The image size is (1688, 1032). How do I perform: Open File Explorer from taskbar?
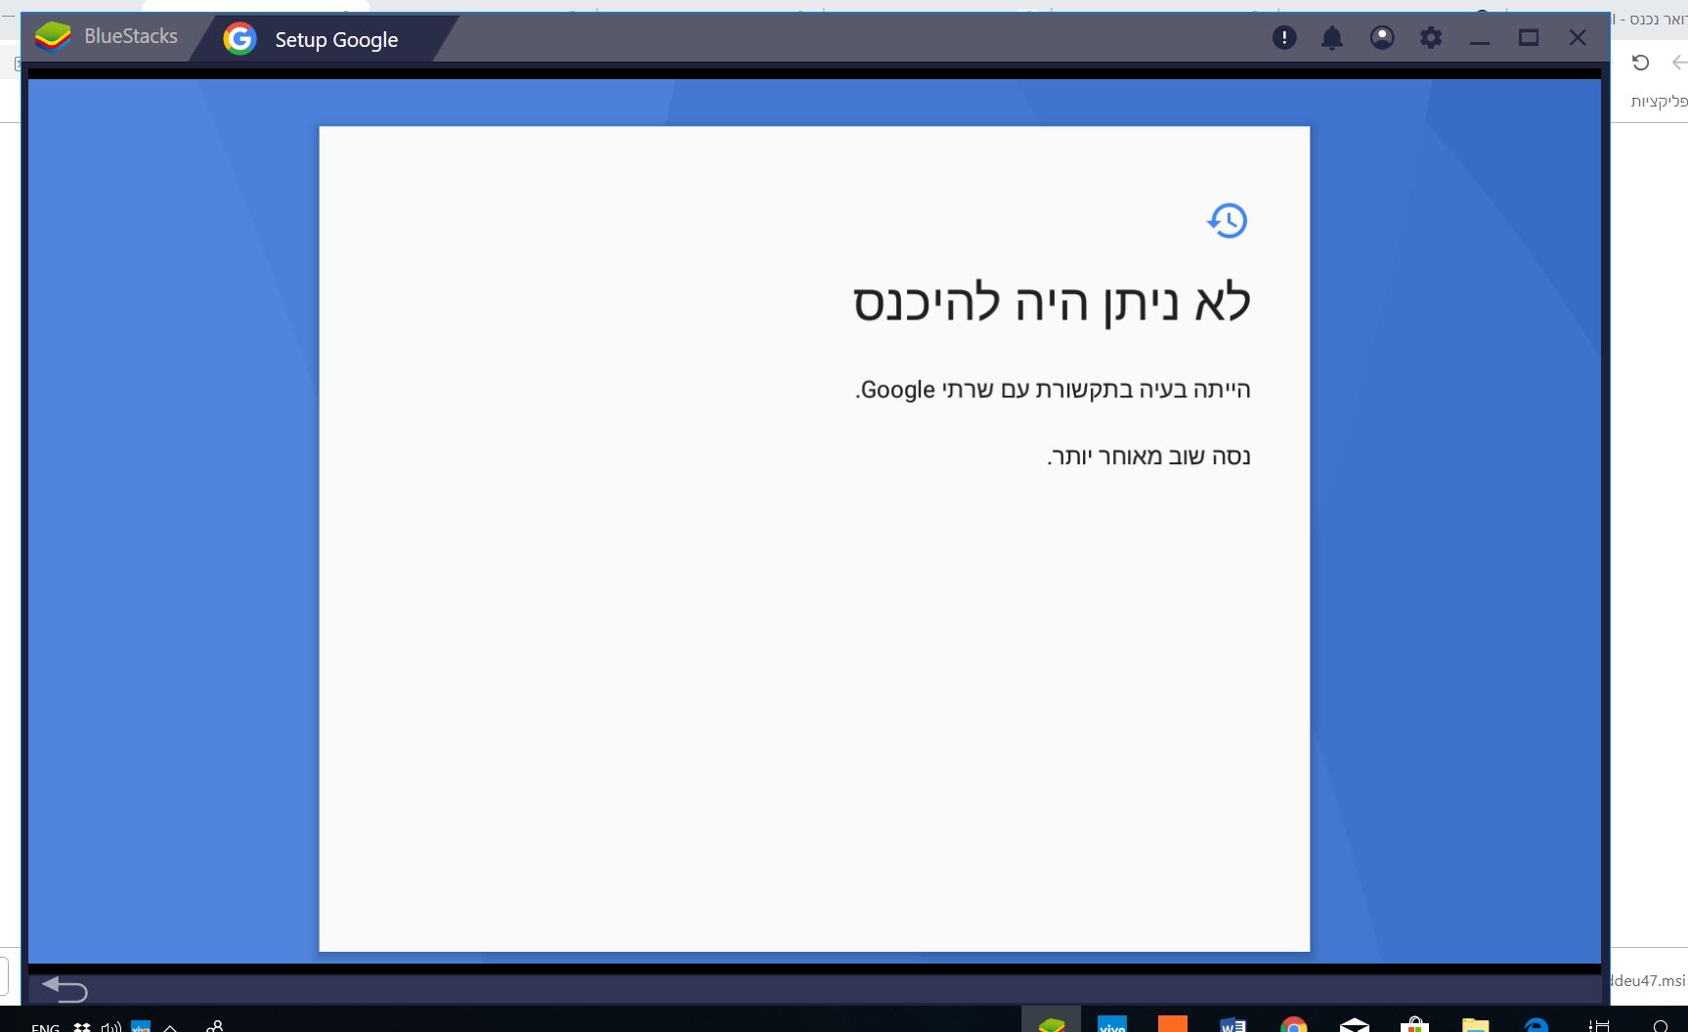[x=1475, y=1024]
